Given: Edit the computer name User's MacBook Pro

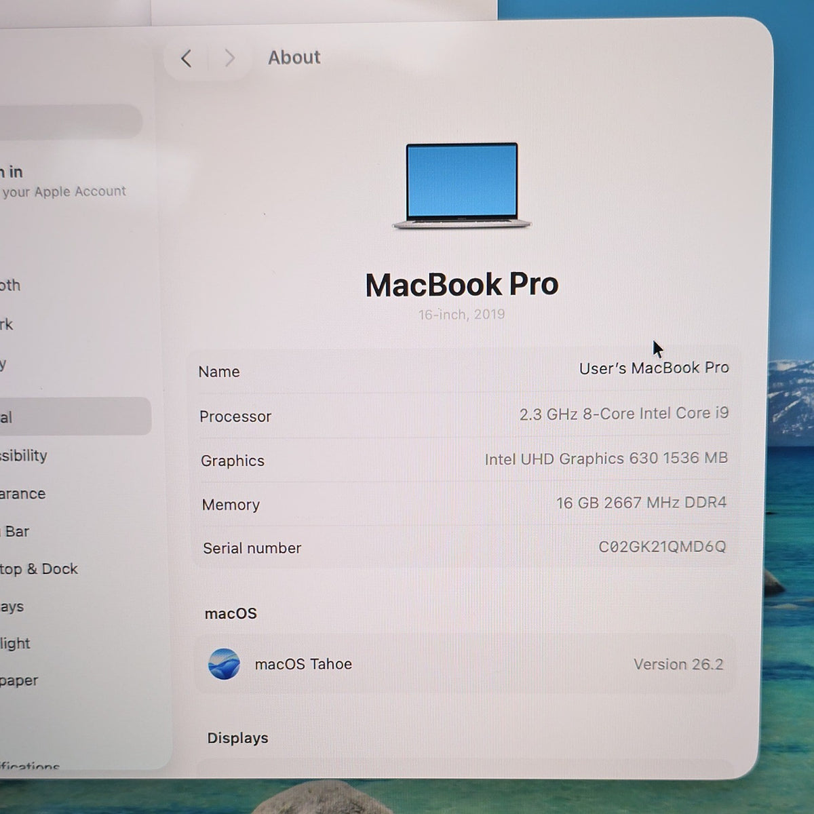Looking at the screenshot, I should (654, 368).
